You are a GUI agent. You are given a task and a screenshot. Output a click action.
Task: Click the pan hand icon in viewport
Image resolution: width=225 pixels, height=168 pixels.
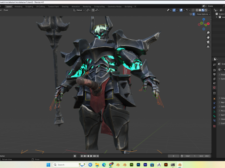(208, 37)
